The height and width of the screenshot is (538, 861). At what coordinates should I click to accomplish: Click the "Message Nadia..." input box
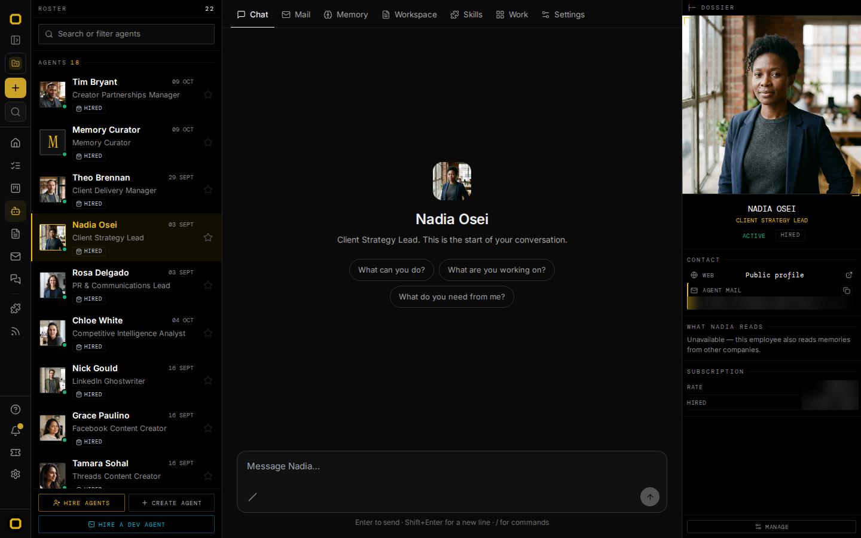[452, 466]
